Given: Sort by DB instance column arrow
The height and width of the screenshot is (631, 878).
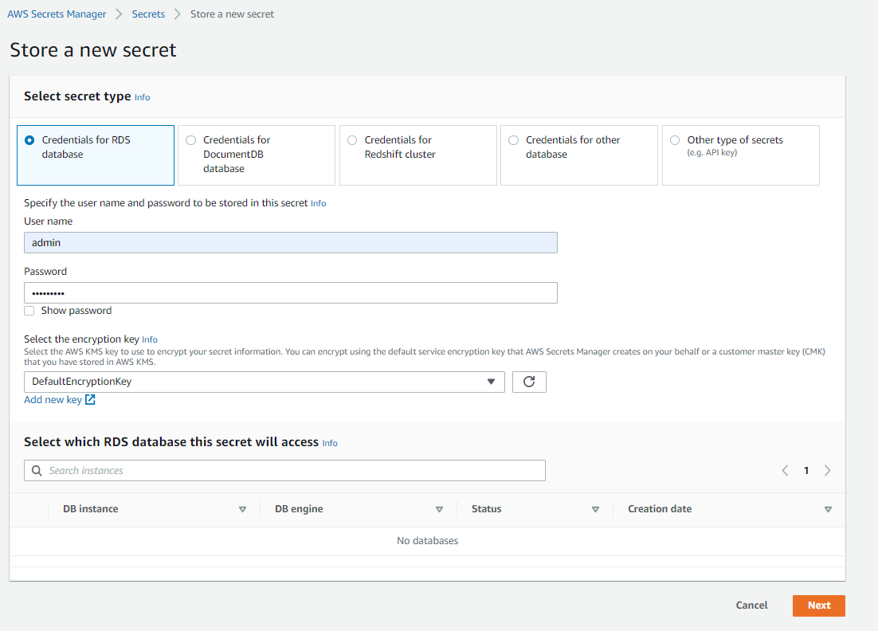Looking at the screenshot, I should (242, 509).
